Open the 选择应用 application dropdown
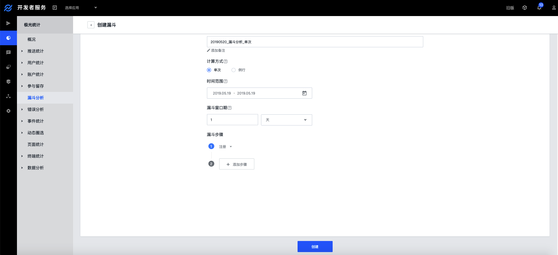Viewport: 558px width, 255px height. [81, 8]
